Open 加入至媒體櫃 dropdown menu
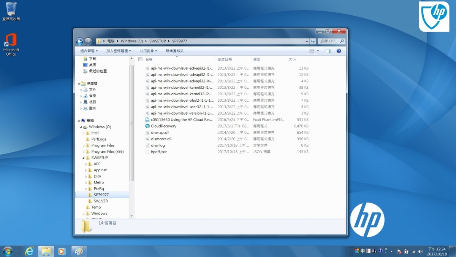 119,51
